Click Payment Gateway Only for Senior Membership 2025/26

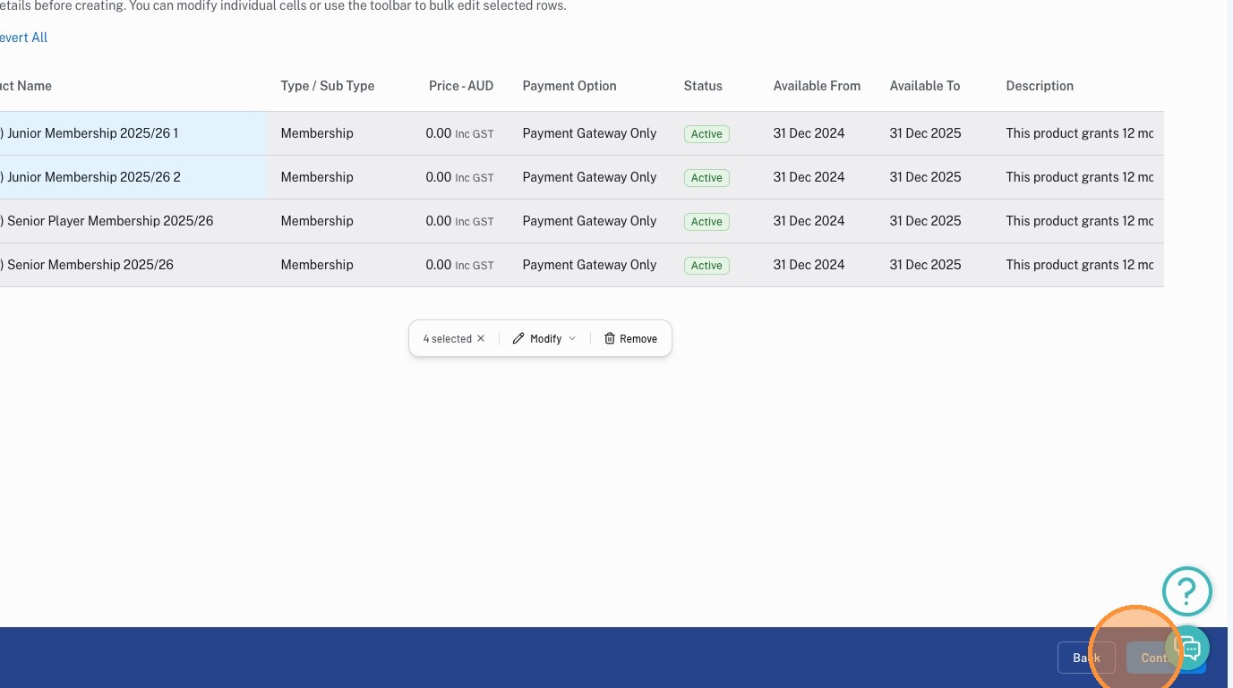pyautogui.click(x=589, y=265)
